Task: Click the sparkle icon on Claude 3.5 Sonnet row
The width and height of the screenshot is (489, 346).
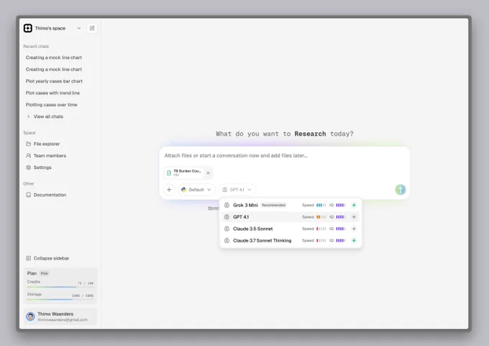Action: pos(354,229)
